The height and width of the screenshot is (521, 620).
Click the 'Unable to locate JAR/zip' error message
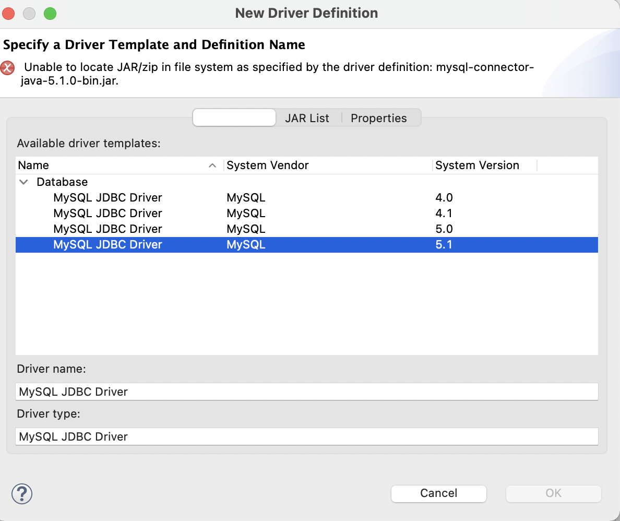click(277, 74)
